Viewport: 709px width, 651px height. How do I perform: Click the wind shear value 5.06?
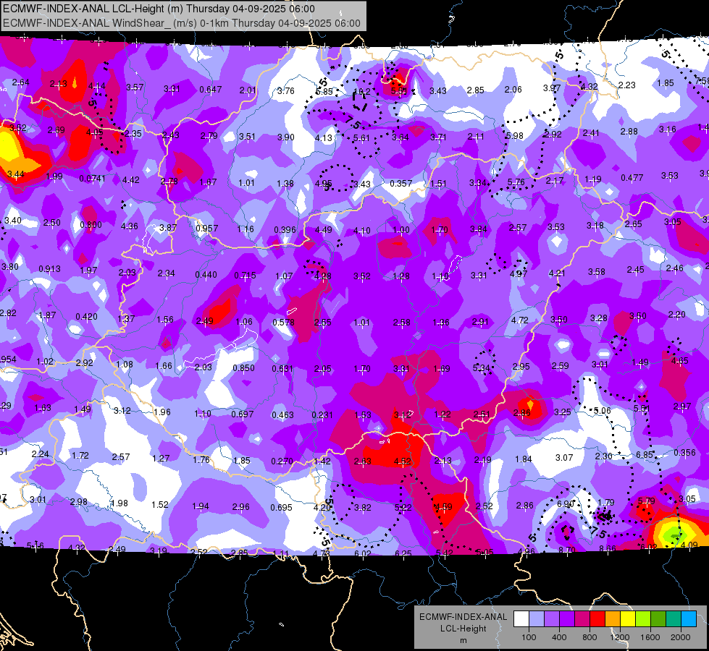(603, 411)
